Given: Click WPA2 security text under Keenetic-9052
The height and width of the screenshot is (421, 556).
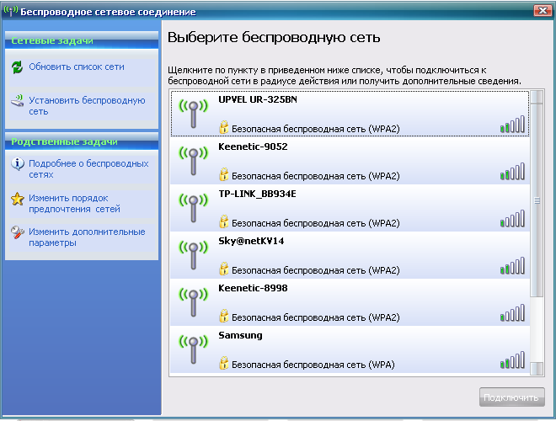Looking at the screenshot, I should [x=316, y=176].
